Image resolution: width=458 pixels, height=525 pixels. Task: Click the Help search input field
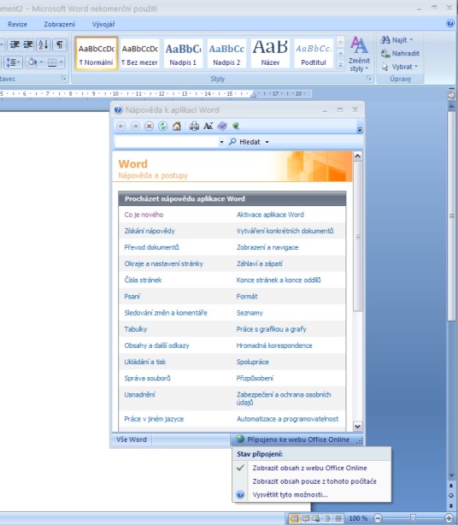(x=167, y=142)
